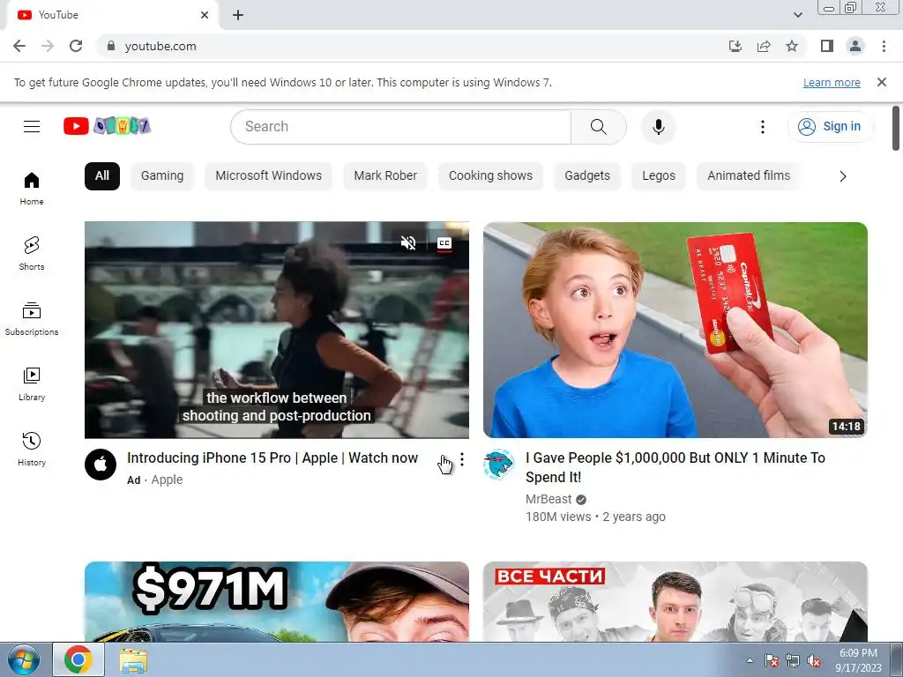Screen dimensions: 903x677
Task: Reload the page
Action: pyautogui.click(x=76, y=46)
